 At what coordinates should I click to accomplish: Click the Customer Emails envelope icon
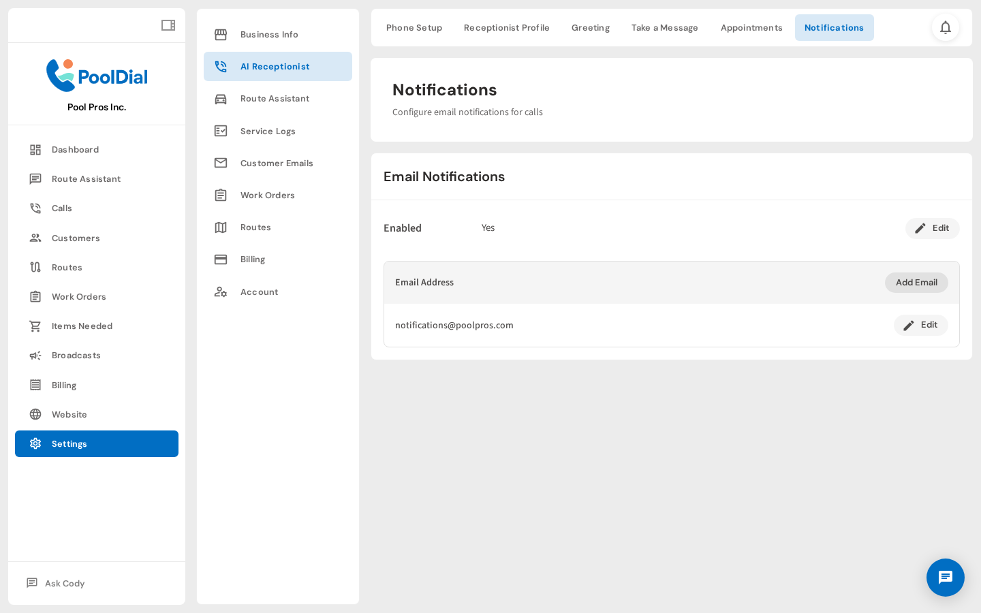[x=221, y=163]
